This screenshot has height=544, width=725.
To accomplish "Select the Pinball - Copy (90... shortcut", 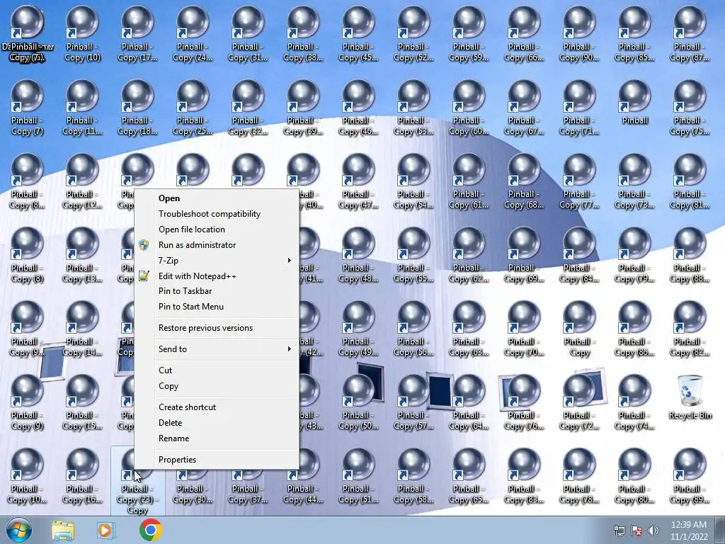I will coord(579,34).
